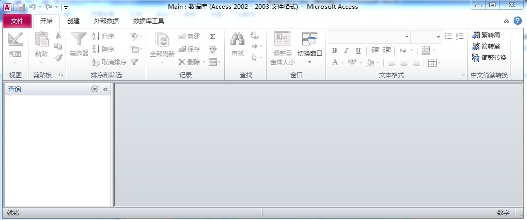The width and height of the screenshot is (527, 220).
Task: Toggle the filter funnel icon
Action: click(x=134, y=62)
